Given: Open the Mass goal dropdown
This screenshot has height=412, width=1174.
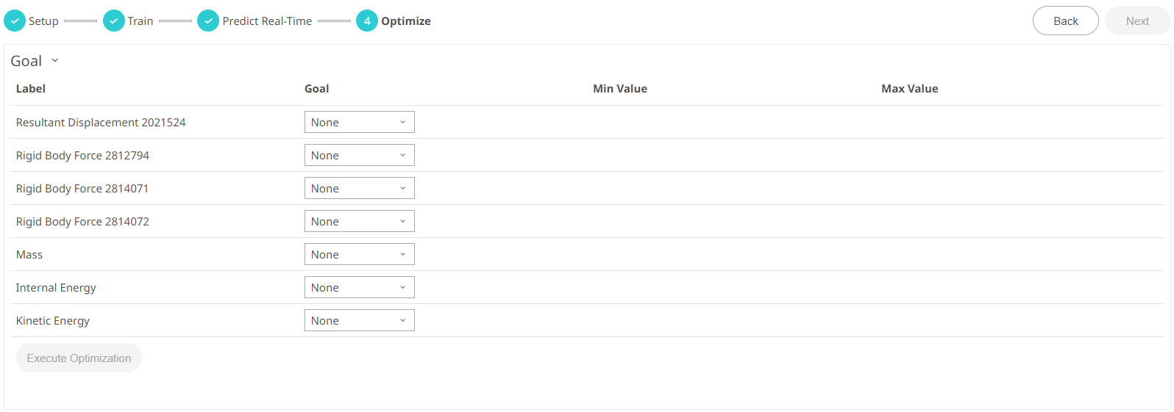Looking at the screenshot, I should (359, 255).
